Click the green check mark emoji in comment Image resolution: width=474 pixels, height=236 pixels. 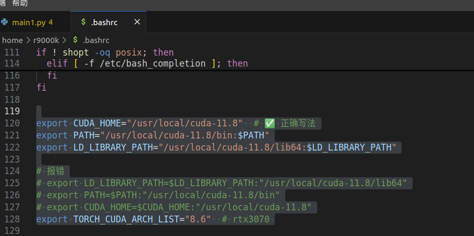(x=270, y=123)
